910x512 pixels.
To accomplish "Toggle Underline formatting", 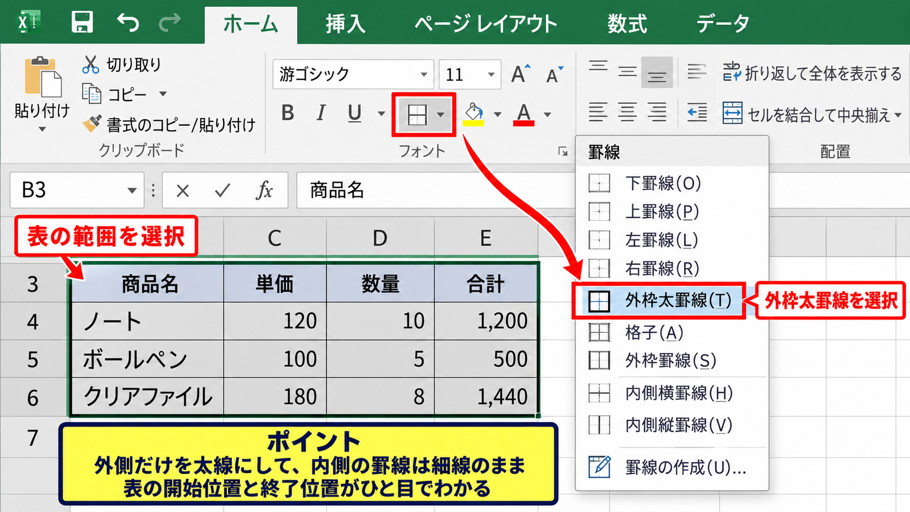I will click(354, 114).
